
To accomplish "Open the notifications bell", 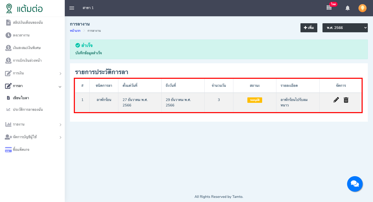I will tap(348, 8).
